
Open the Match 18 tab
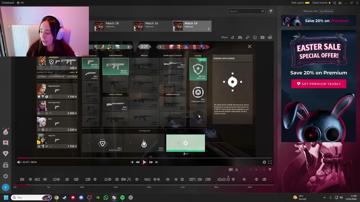click(112, 26)
